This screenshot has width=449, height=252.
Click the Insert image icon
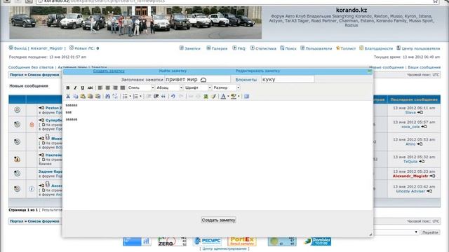click(x=206, y=97)
